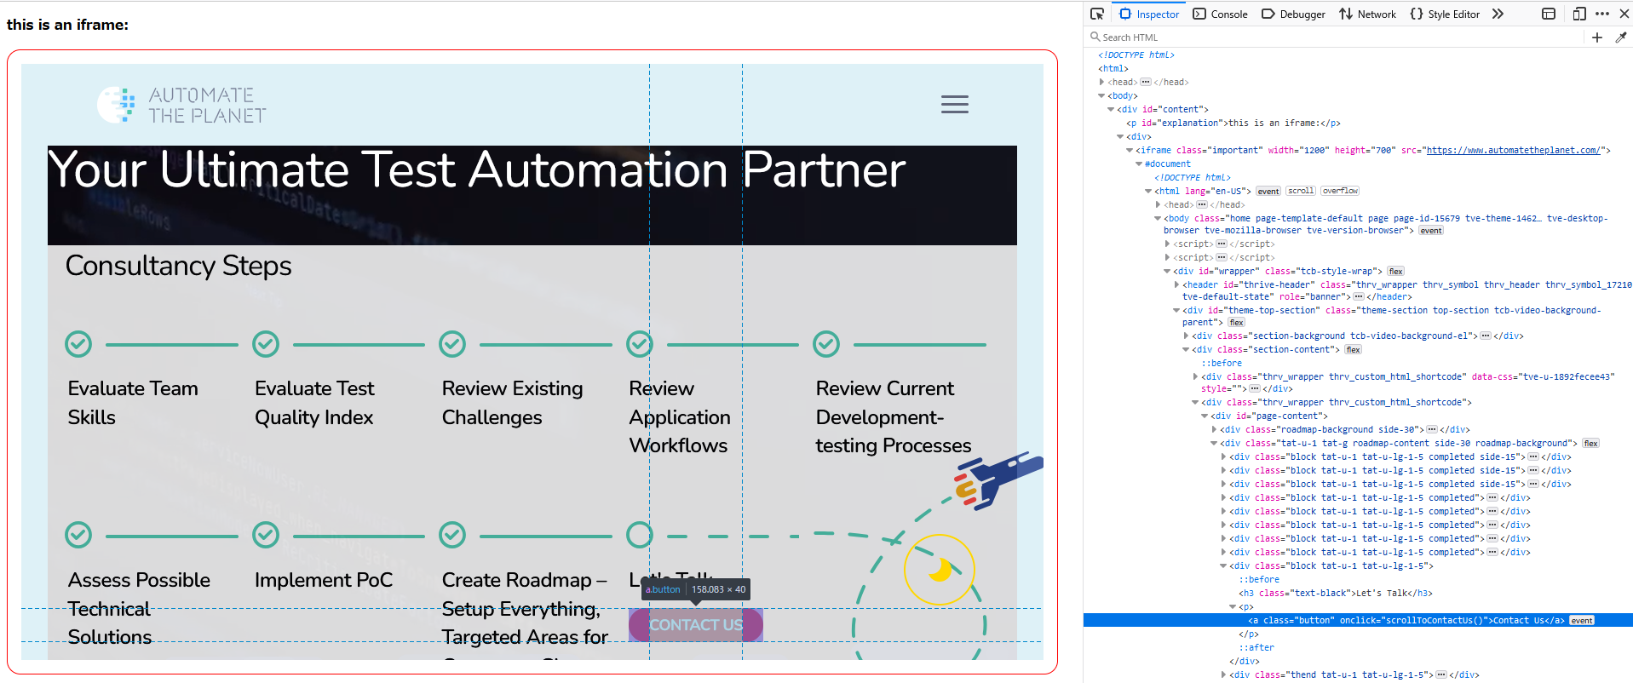Click the Automate The Planet logo

pyautogui.click(x=181, y=105)
